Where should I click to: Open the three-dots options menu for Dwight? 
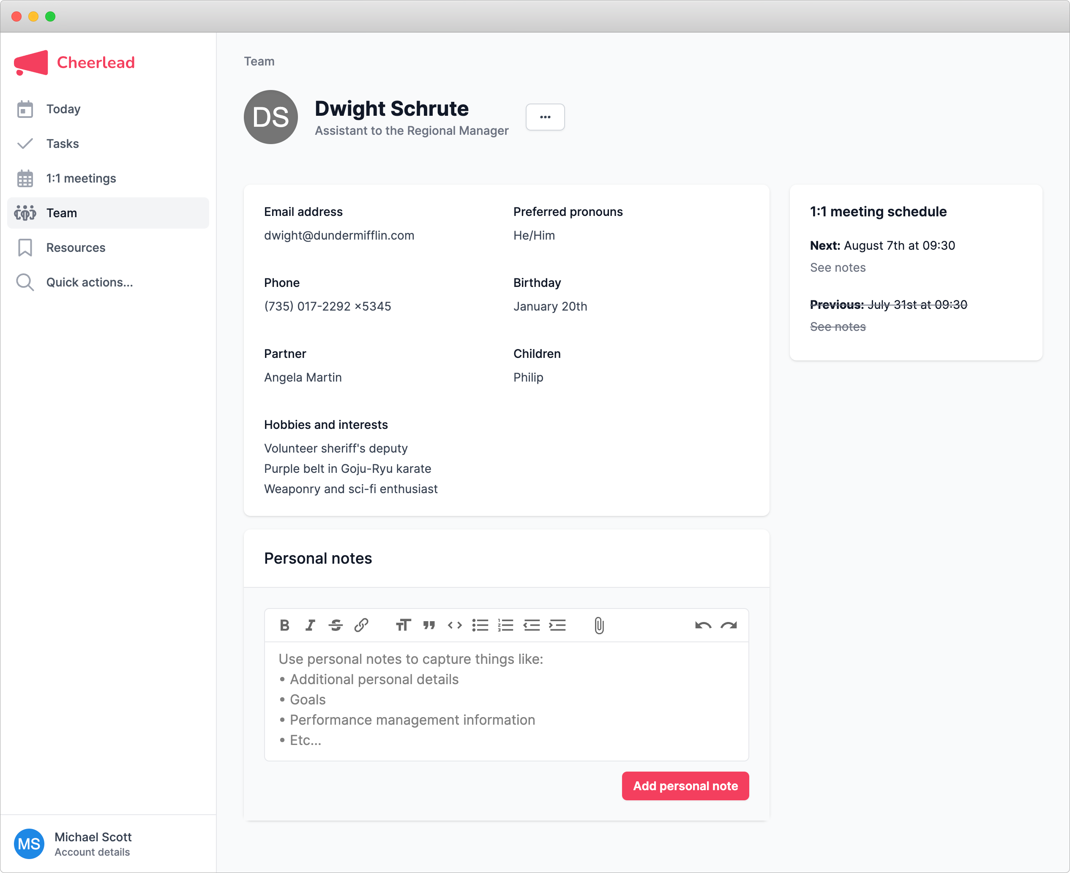pyautogui.click(x=545, y=117)
